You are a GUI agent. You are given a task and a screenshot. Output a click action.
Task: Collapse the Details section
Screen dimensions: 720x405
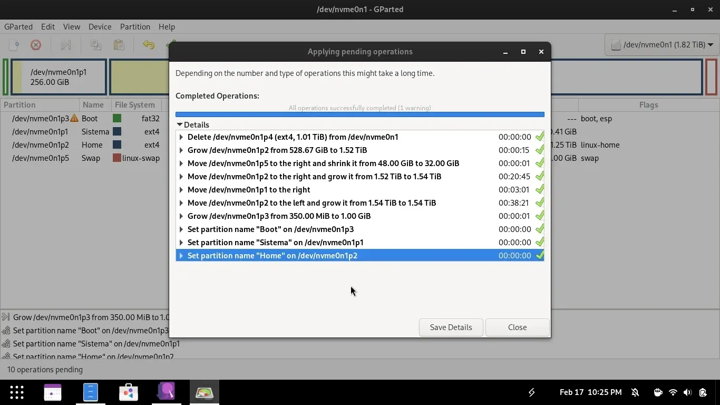pyautogui.click(x=180, y=125)
